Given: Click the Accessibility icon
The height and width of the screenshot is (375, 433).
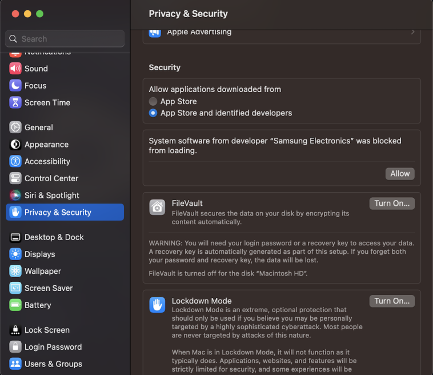Looking at the screenshot, I should pyautogui.click(x=15, y=161).
